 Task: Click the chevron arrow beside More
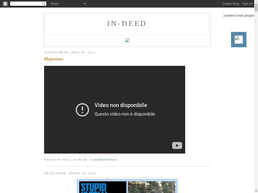(x=85, y=4)
